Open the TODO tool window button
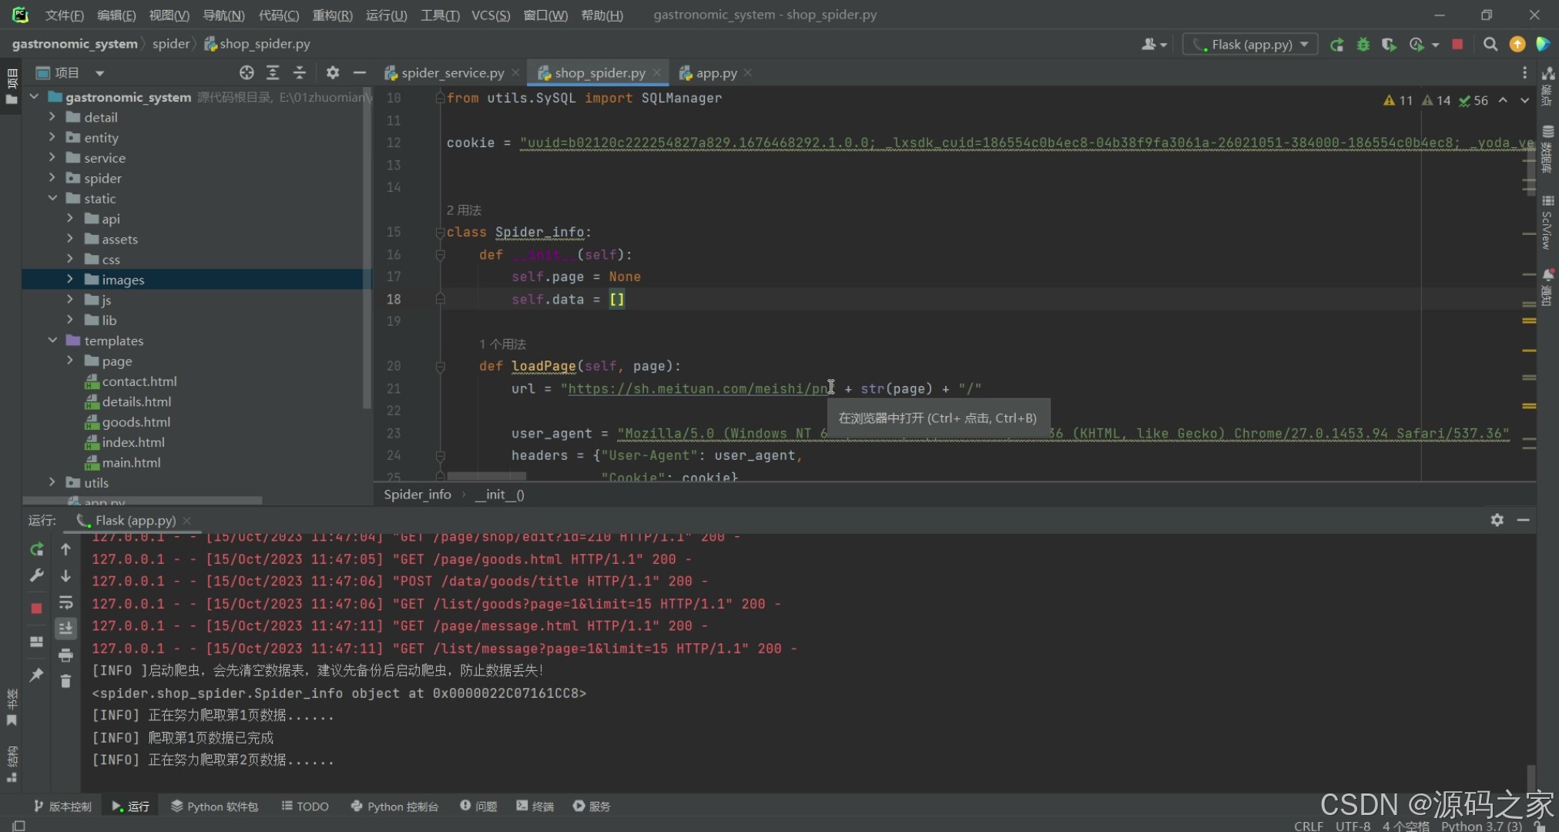 click(305, 806)
